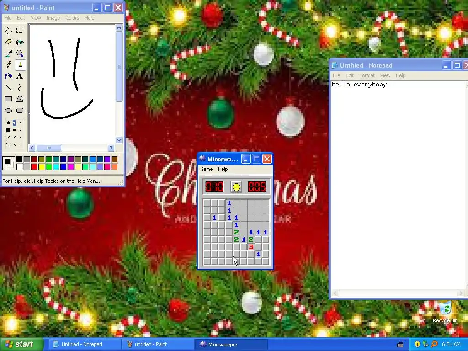Open Notepad's File menu
The width and height of the screenshot is (468, 351).
point(336,75)
